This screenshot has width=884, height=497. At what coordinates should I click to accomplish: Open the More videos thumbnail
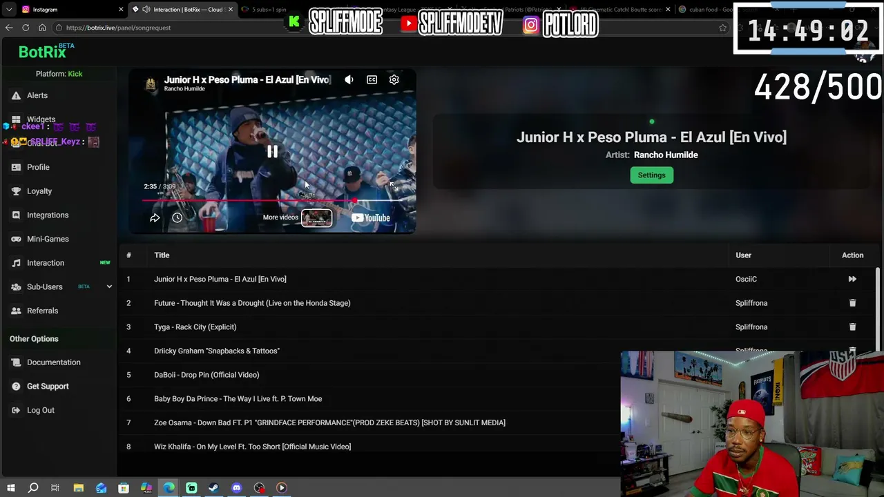[x=316, y=218]
